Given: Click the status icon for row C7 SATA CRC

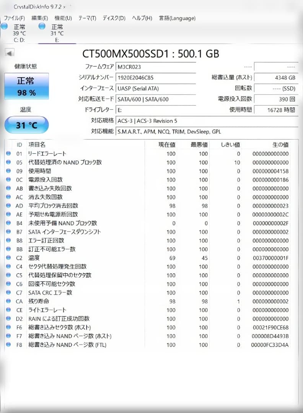Looking at the screenshot, I should [x=8, y=293].
